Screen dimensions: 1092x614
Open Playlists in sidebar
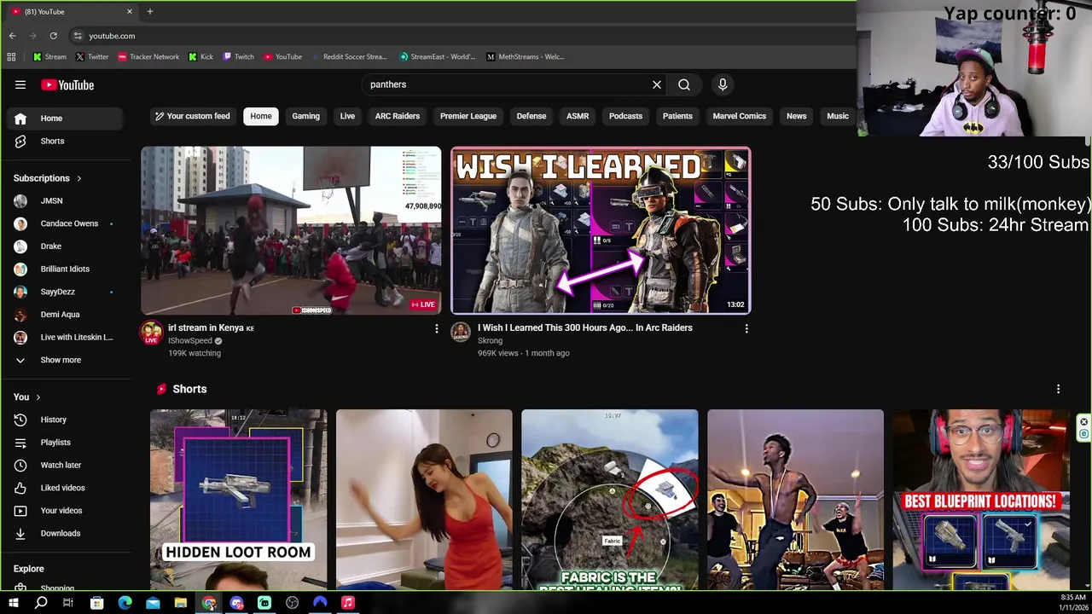(x=65, y=442)
